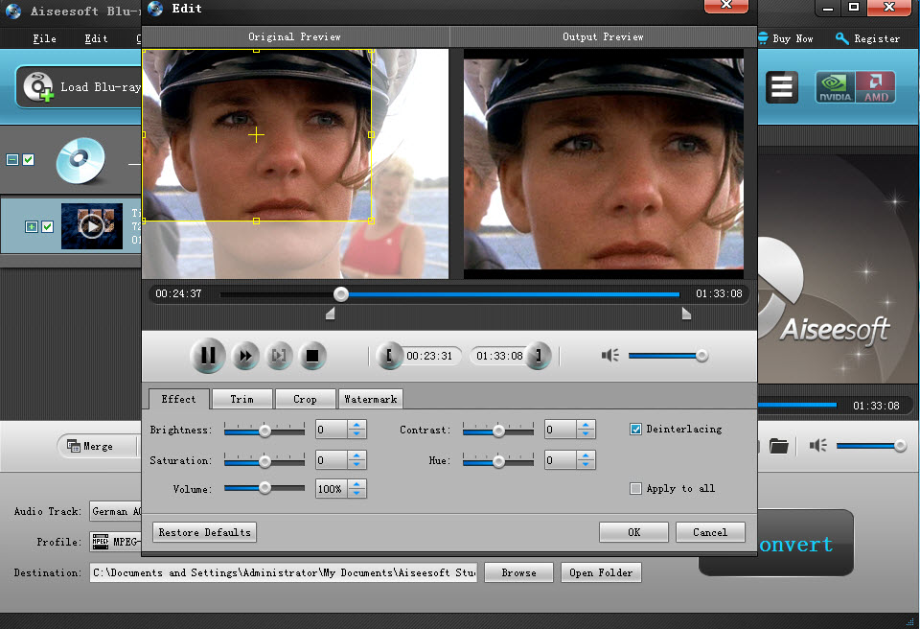Click the video title thumbnail
920x629 pixels.
92,226
